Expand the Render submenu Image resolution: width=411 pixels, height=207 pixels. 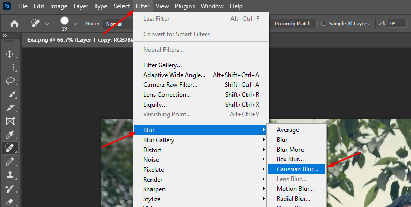(x=201, y=180)
